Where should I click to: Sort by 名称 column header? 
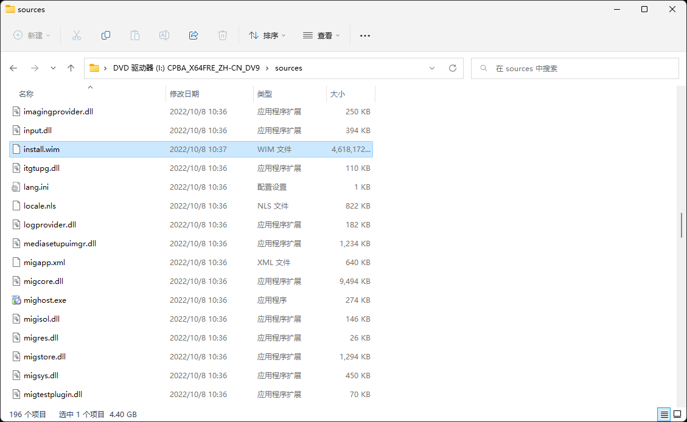[26, 94]
